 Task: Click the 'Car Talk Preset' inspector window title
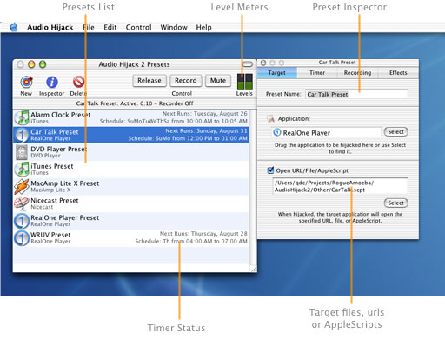337,63
